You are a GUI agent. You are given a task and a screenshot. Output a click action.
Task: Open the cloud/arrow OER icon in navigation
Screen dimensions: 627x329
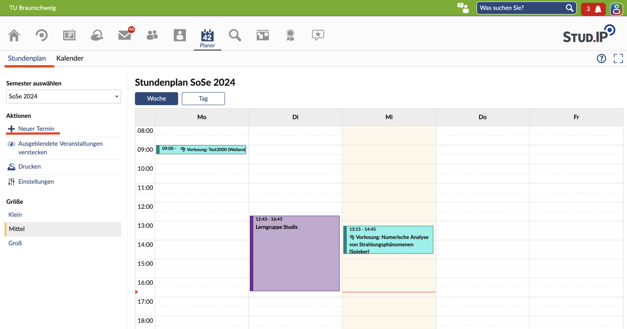(97, 35)
